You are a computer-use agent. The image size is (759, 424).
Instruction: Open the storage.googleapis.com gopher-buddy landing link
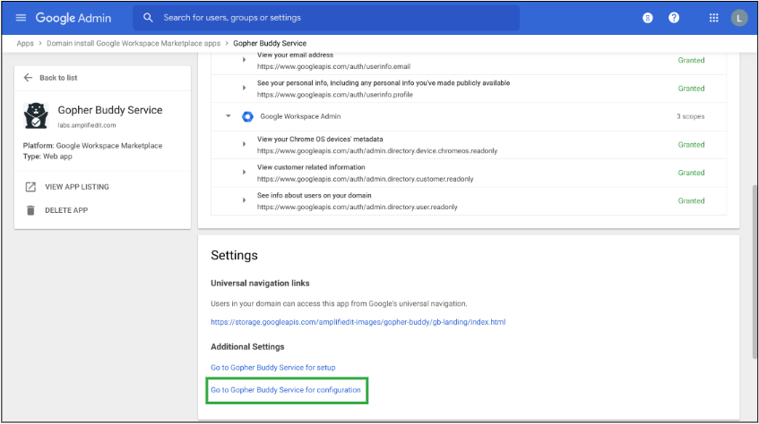click(x=358, y=322)
